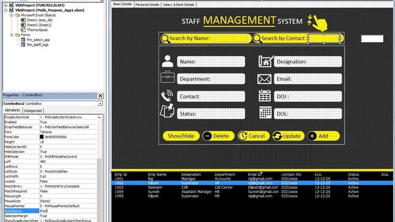Select the DropButtonStyle property row
The width and height of the screenshot is (395, 222).
click(51, 117)
